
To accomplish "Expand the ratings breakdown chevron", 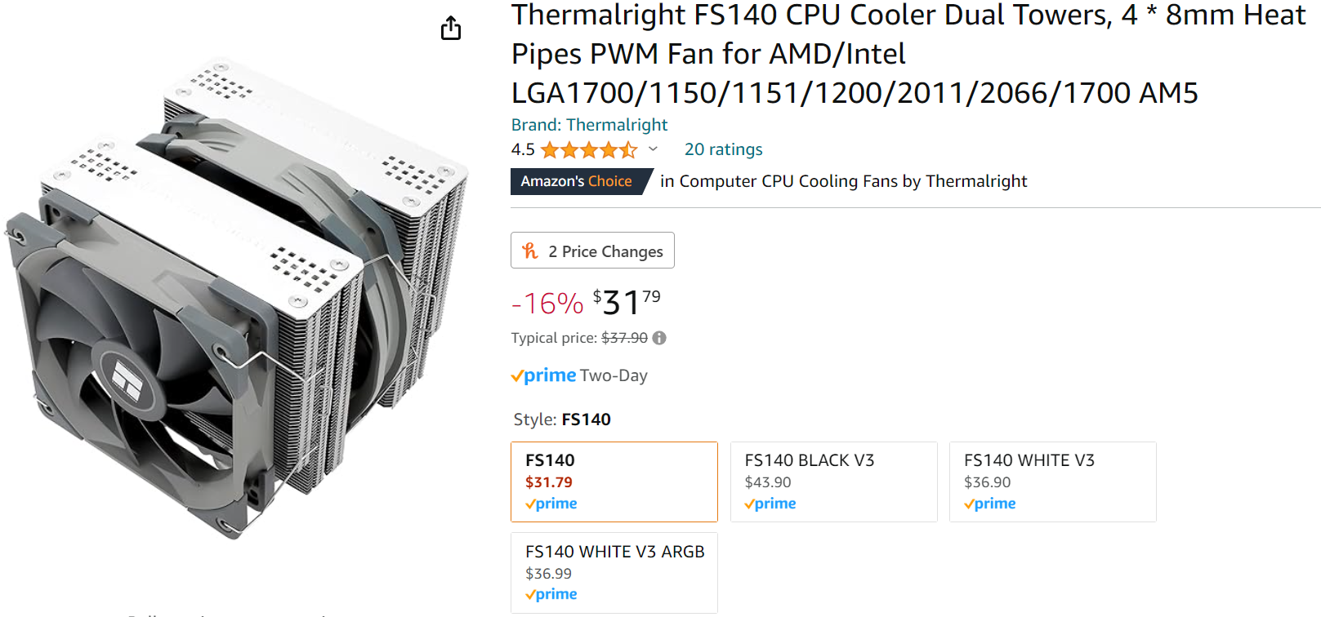I will [x=653, y=149].
